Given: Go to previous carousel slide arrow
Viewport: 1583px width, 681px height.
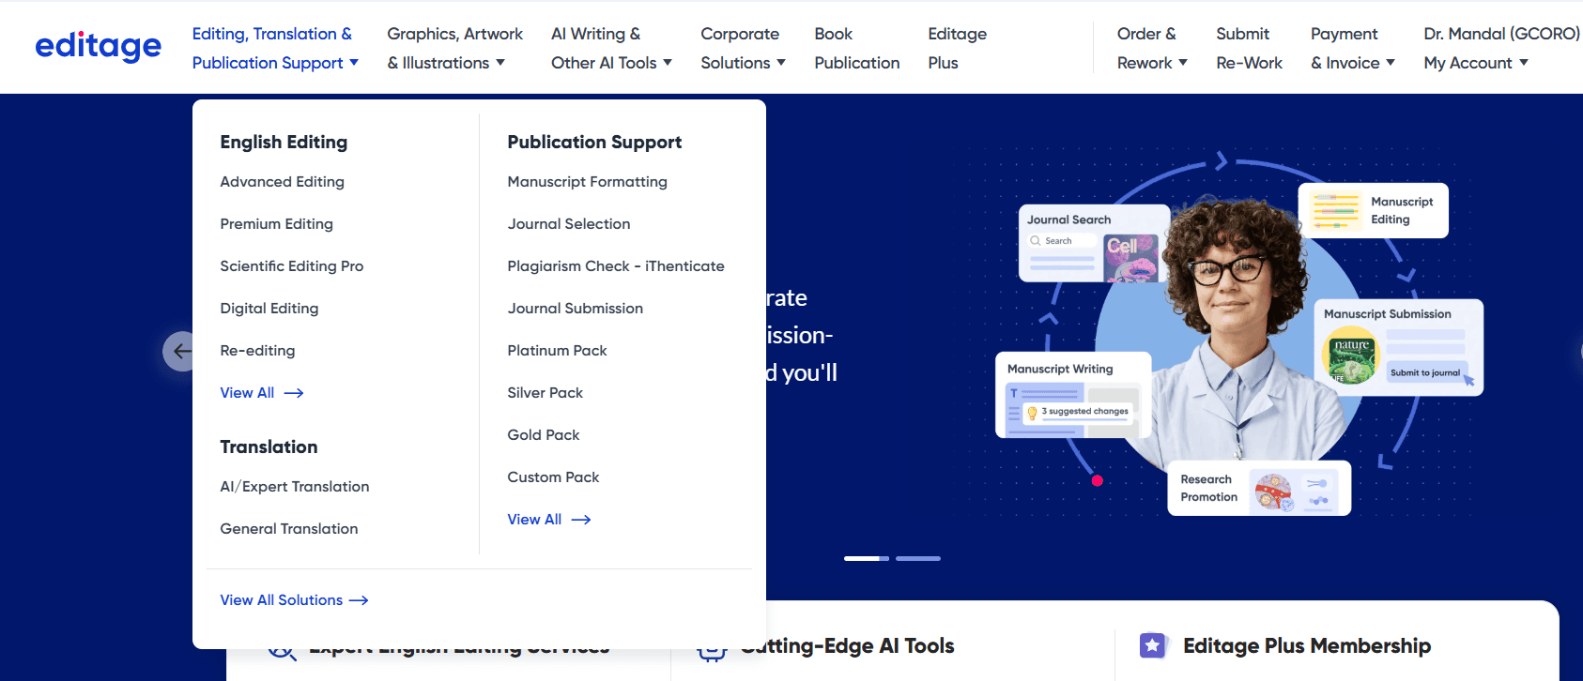Looking at the screenshot, I should [x=178, y=352].
